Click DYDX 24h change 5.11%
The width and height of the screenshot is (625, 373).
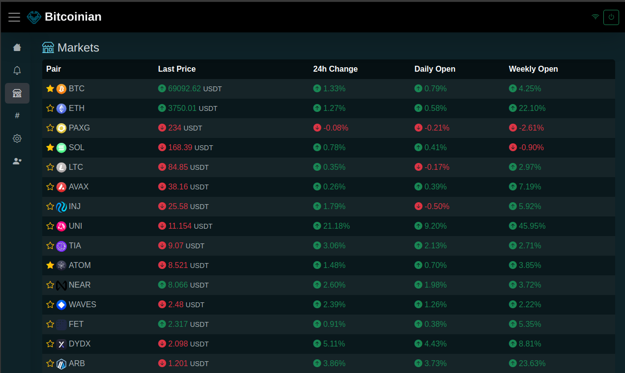coord(335,344)
